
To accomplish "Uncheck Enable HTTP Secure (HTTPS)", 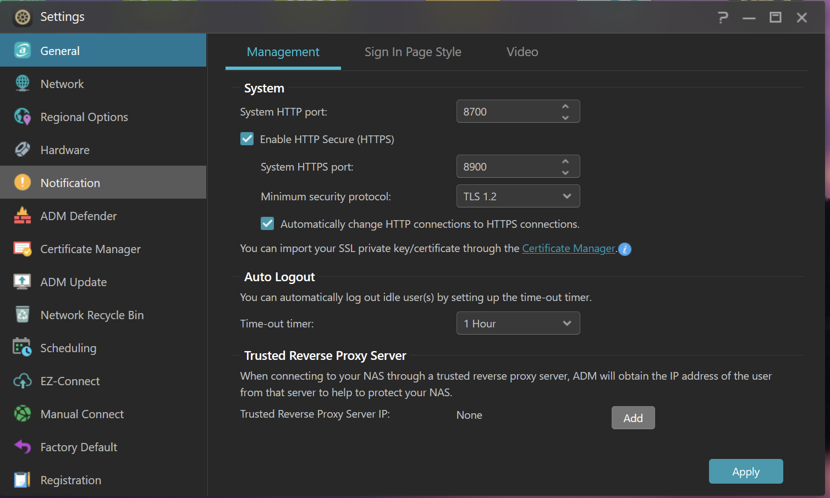I will [247, 139].
